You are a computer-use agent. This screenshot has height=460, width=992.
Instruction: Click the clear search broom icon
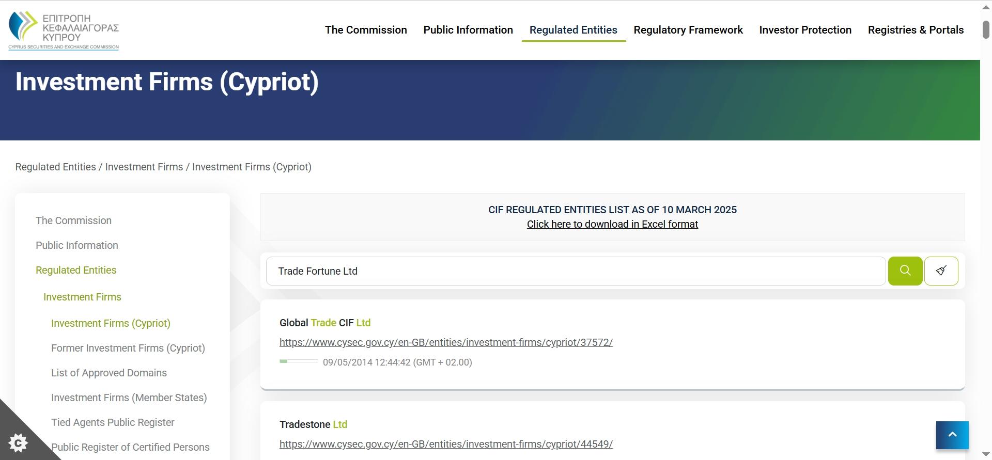[941, 271]
